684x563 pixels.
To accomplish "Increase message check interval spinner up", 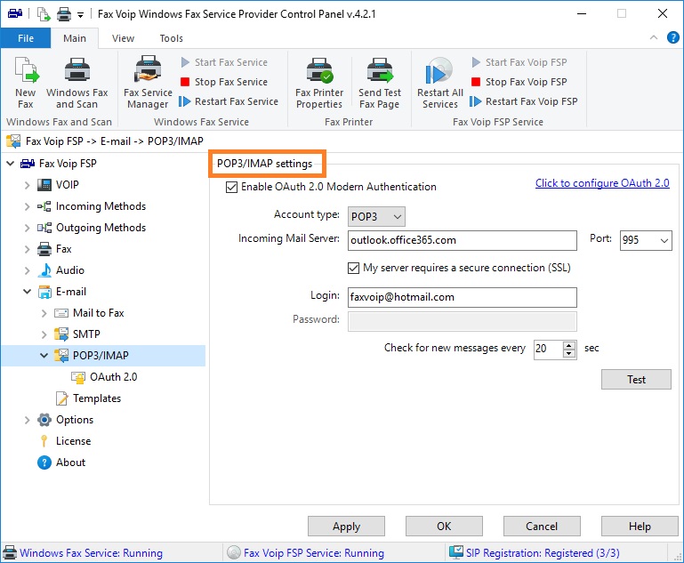I will (x=569, y=345).
